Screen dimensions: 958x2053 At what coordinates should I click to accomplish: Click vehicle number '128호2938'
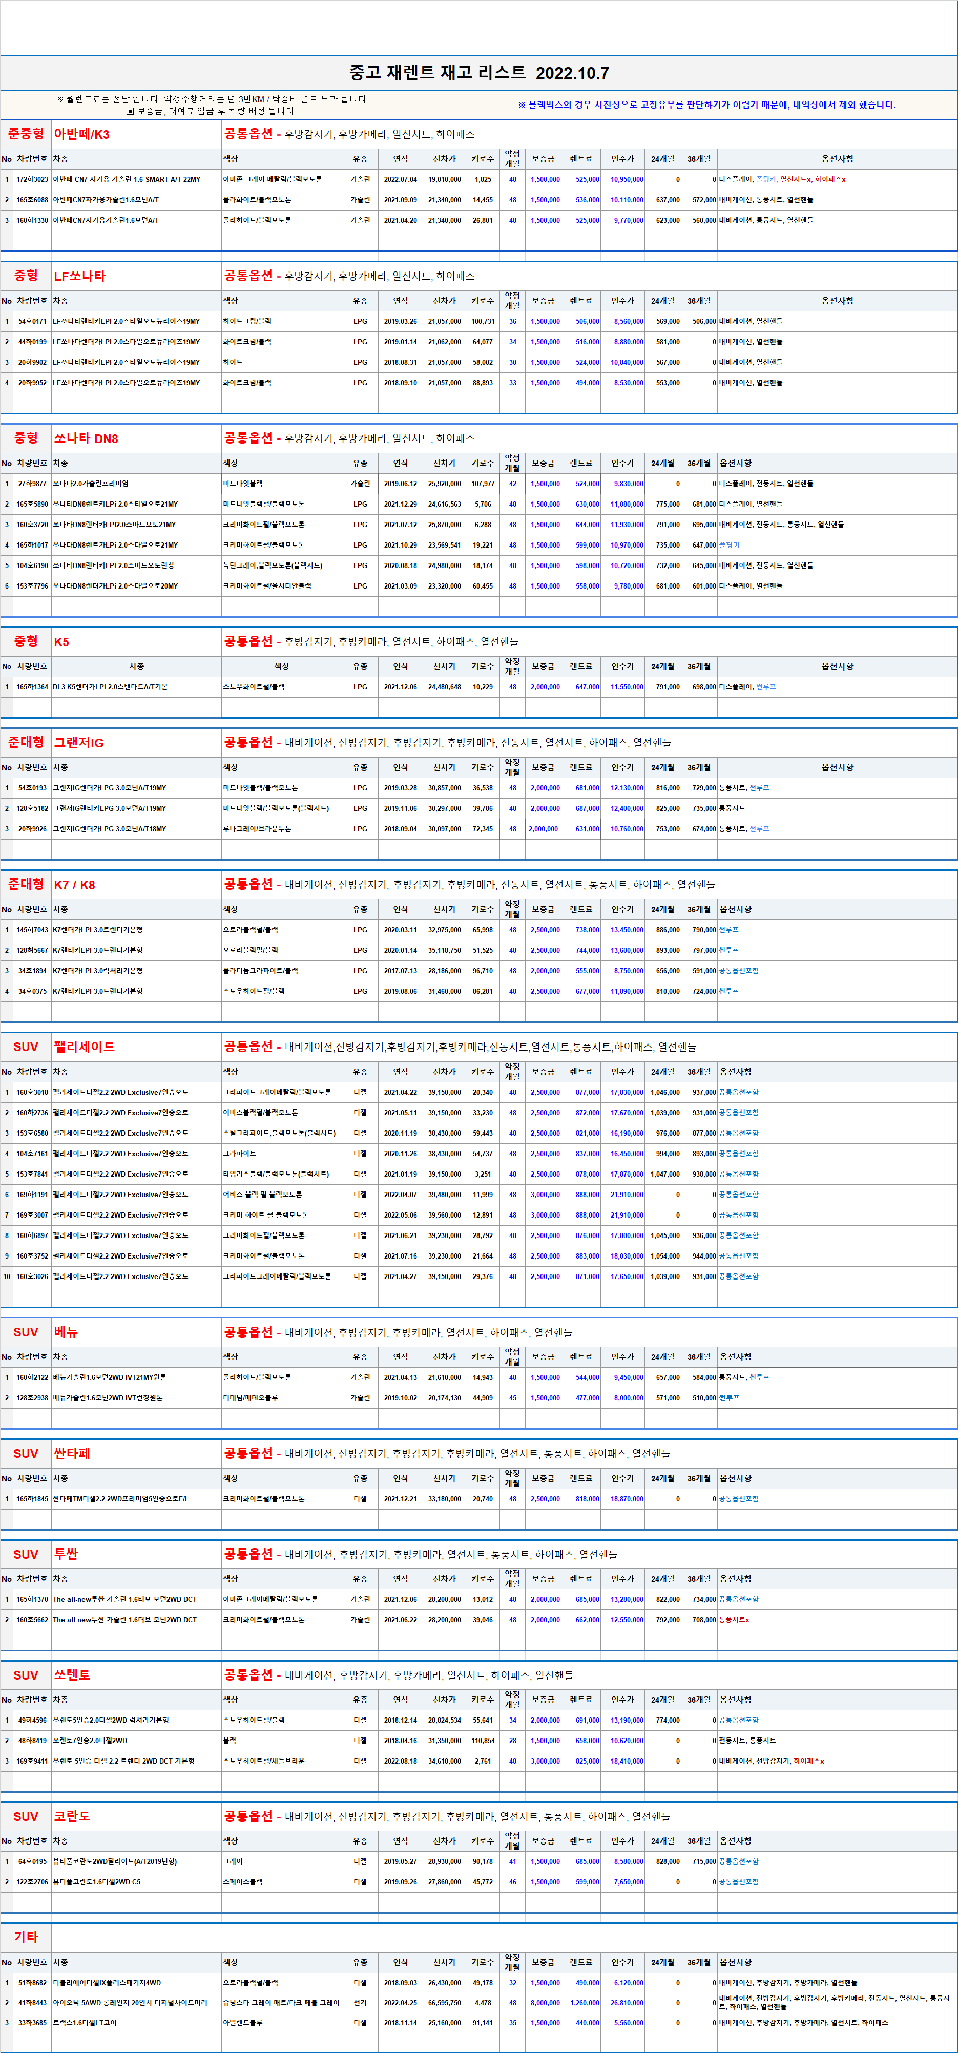click(32, 1398)
